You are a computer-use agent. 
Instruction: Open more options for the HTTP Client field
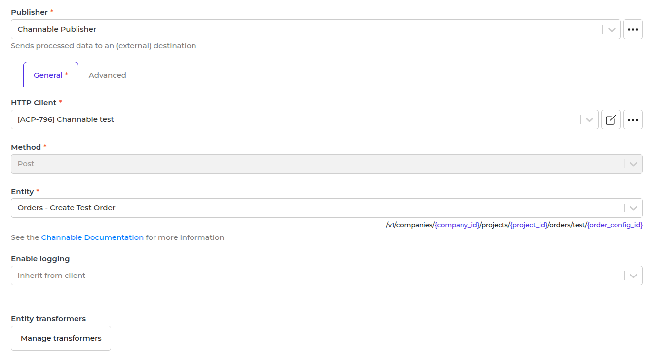point(633,119)
